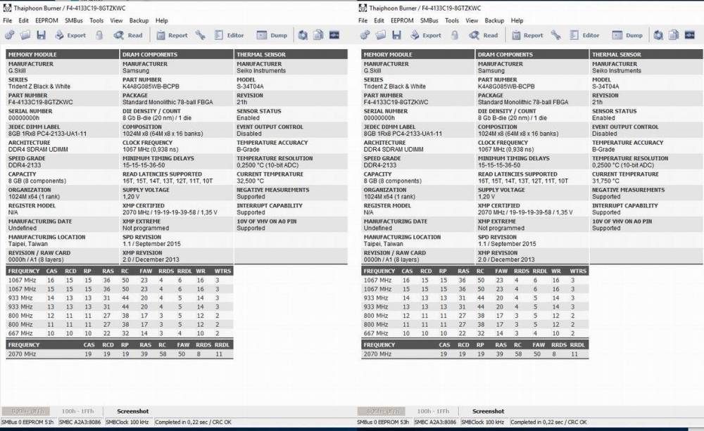Image resolution: width=704 pixels, height=431 pixels.
Task: Click the camera-like icon after Dump in left window
Action: pos(303,35)
